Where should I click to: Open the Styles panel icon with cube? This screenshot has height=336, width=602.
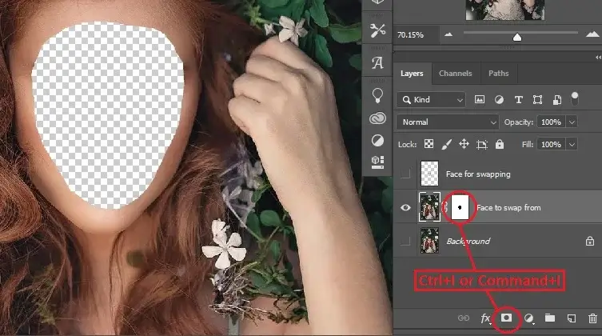pos(377,162)
